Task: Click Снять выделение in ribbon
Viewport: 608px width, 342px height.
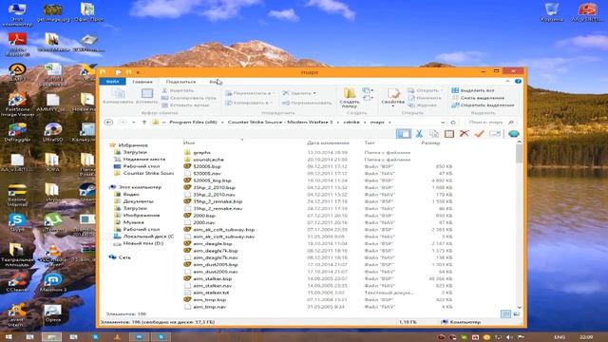Action: [x=478, y=98]
